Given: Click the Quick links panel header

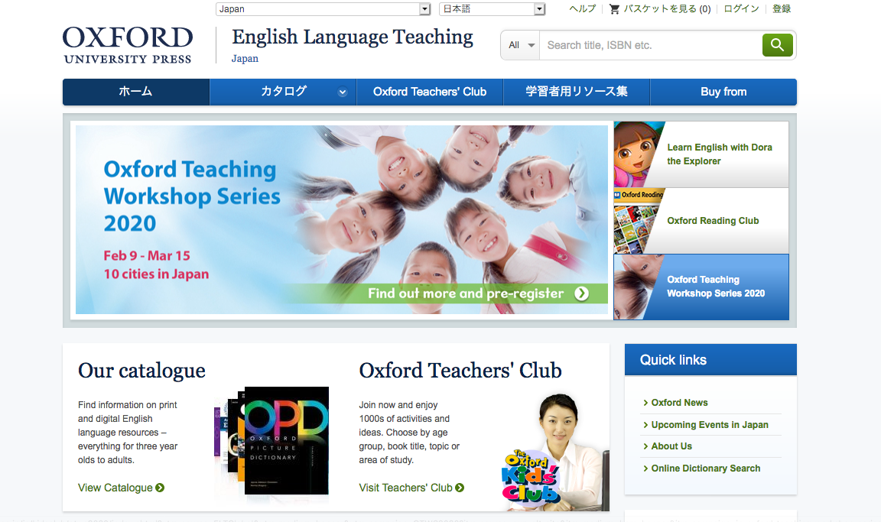Looking at the screenshot, I should tap(710, 360).
